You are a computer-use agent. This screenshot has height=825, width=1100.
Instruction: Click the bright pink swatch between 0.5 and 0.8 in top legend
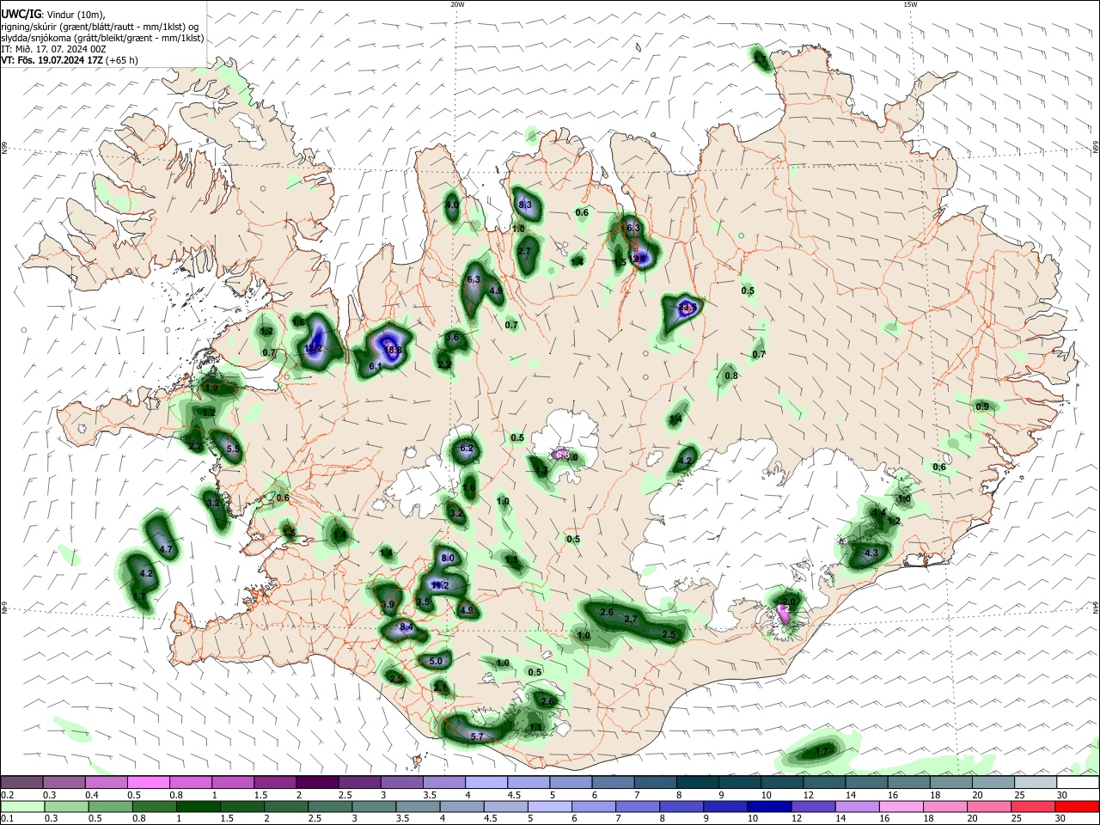click(x=149, y=782)
